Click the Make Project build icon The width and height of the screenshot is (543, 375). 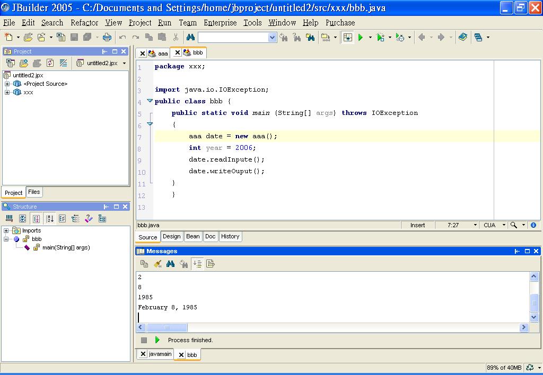point(326,37)
